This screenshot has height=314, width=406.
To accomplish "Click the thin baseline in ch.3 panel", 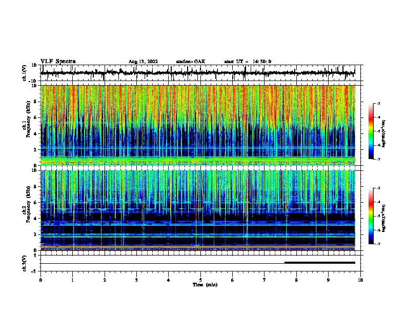I will 163,264.
